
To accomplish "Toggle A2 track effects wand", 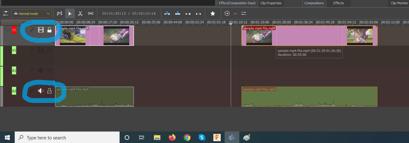I will tap(32, 91).
